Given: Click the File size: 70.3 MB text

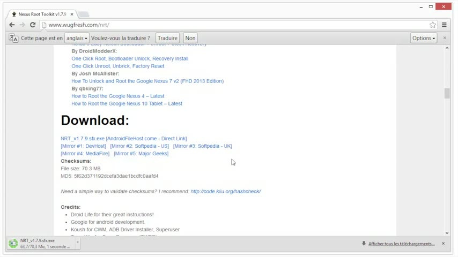Looking at the screenshot, I should point(80,169).
